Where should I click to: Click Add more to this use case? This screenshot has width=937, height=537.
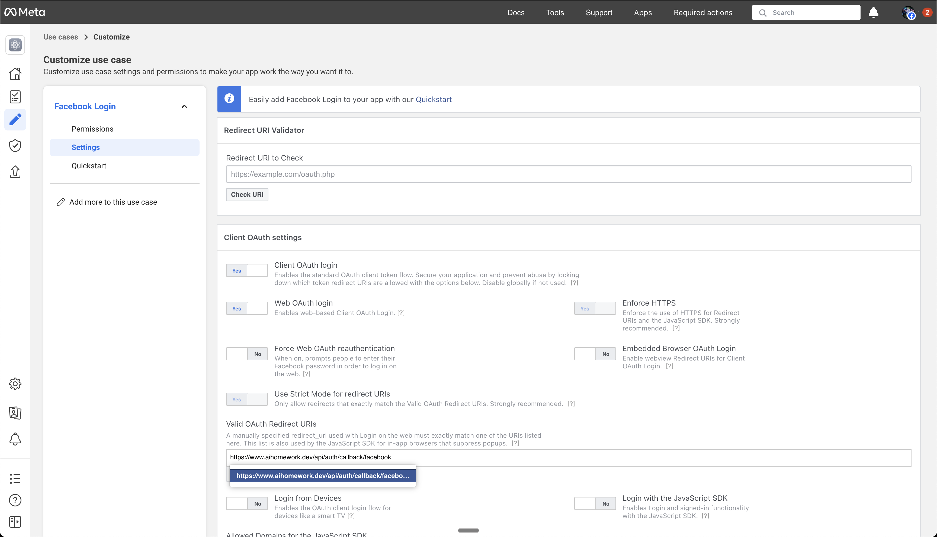tap(113, 202)
